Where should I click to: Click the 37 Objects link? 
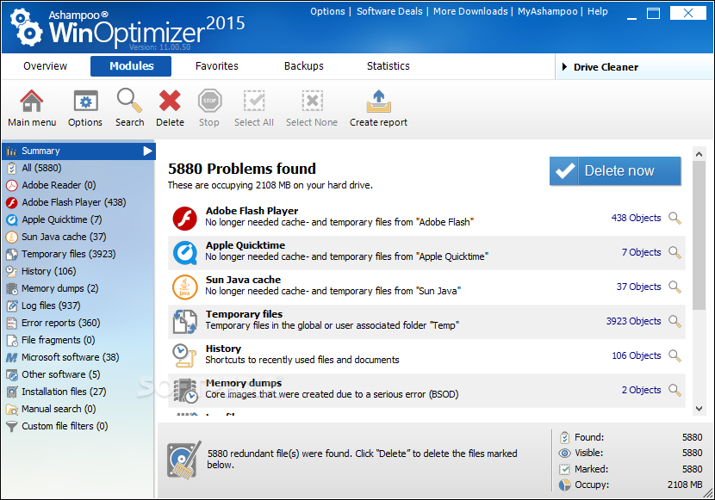click(x=638, y=287)
